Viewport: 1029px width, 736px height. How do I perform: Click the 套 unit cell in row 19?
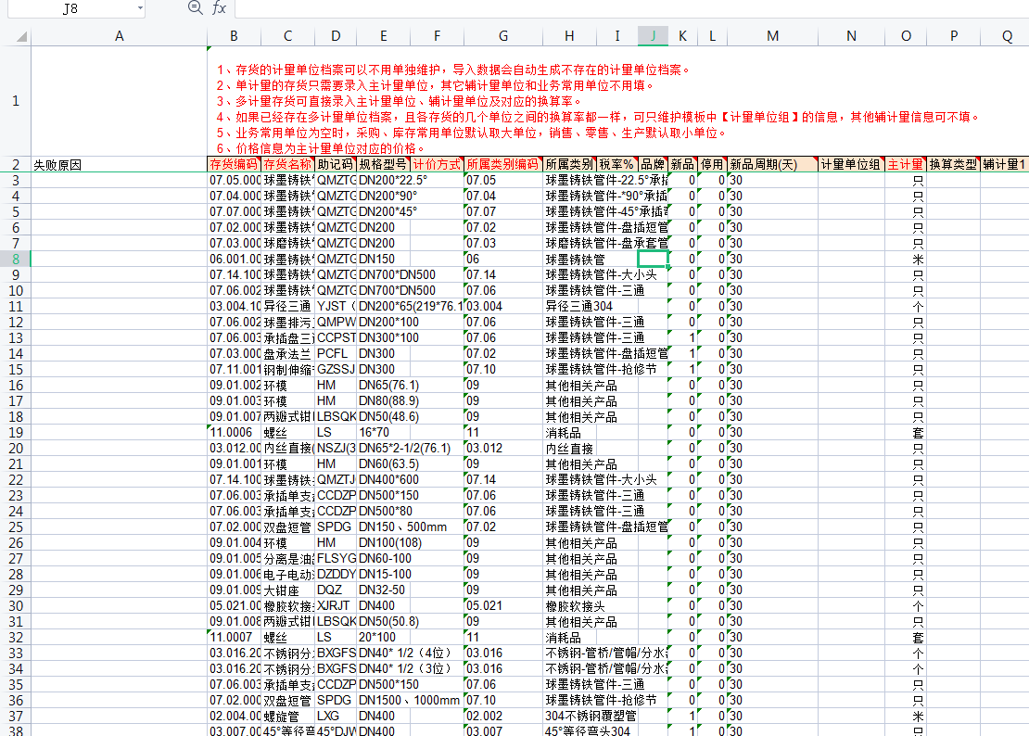906,433
